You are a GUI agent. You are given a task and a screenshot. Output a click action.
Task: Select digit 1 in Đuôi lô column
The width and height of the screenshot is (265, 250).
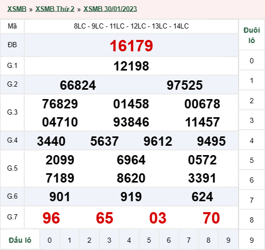[x=252, y=80]
